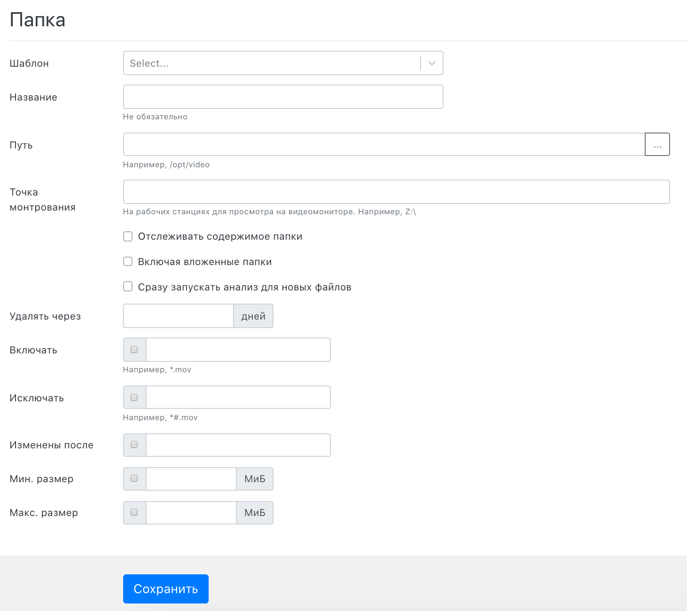
Task: Click the МиБ unit of Макс. размер
Action: pos(255,513)
